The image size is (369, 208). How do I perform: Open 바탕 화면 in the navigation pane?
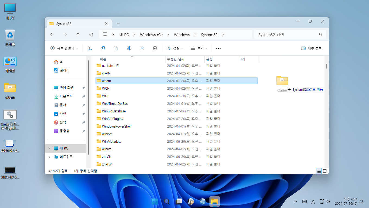(64, 88)
